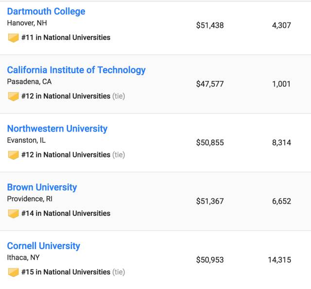Screen dimensions: 311x289
Task: Click the Providence, RI location text
Action: click(30, 199)
